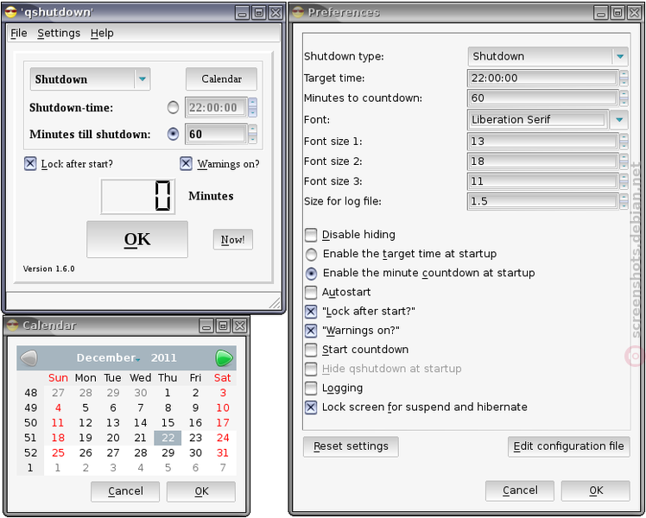The image size is (646, 518).
Task: Adjust the Font size 3 spinner
Action: coord(624,181)
